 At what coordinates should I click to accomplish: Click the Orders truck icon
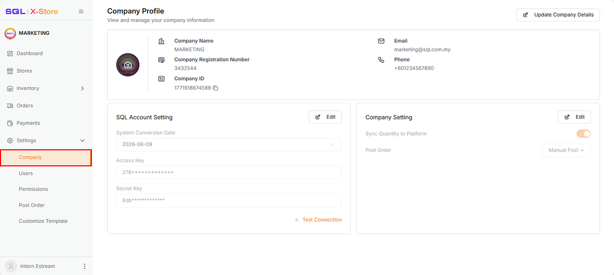[10, 106]
